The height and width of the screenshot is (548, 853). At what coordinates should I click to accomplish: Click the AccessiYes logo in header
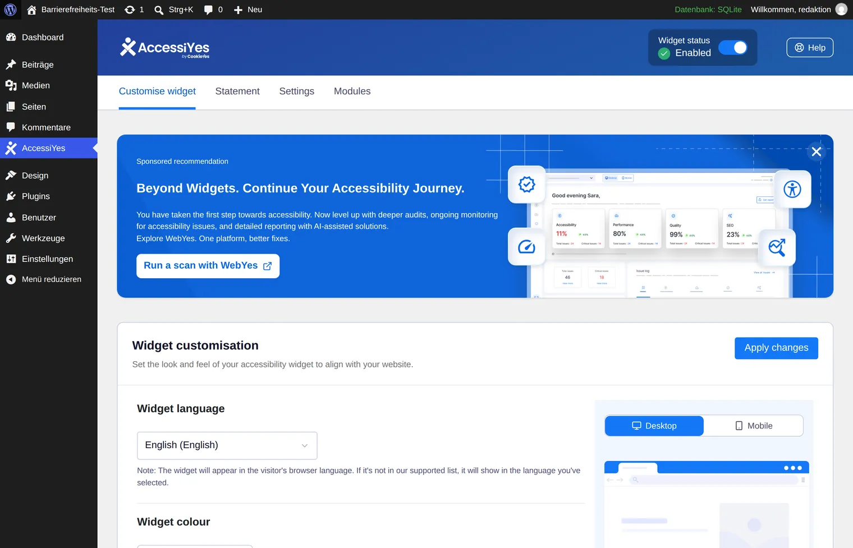[x=164, y=48]
